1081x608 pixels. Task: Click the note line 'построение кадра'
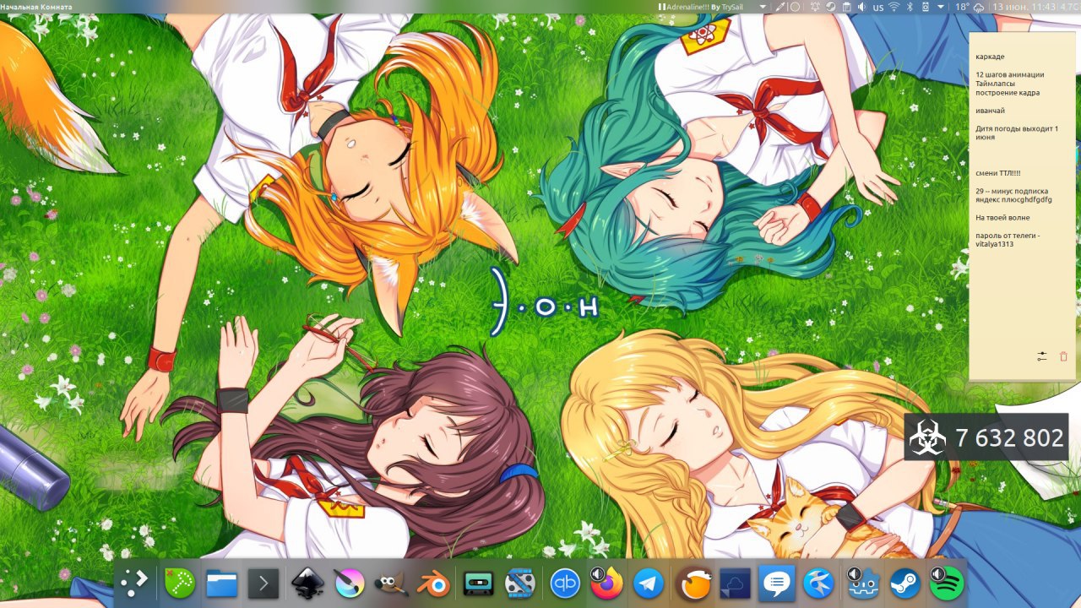click(x=1008, y=93)
